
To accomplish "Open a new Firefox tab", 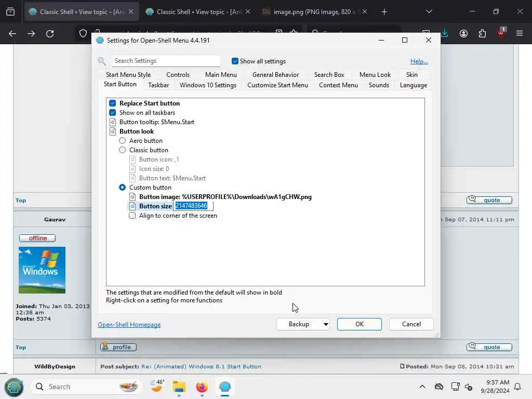I will point(384,12).
